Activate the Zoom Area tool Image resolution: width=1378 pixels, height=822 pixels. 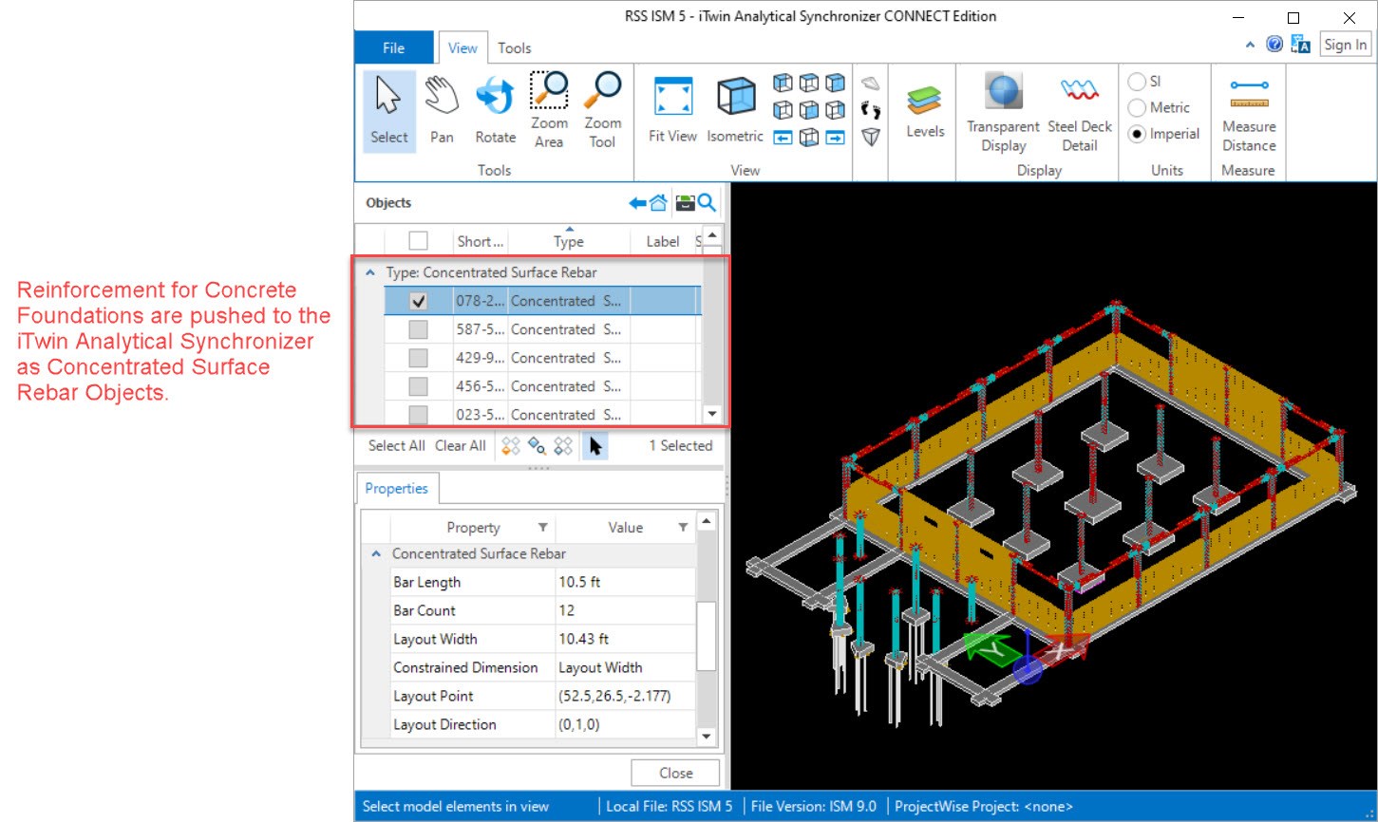(549, 111)
